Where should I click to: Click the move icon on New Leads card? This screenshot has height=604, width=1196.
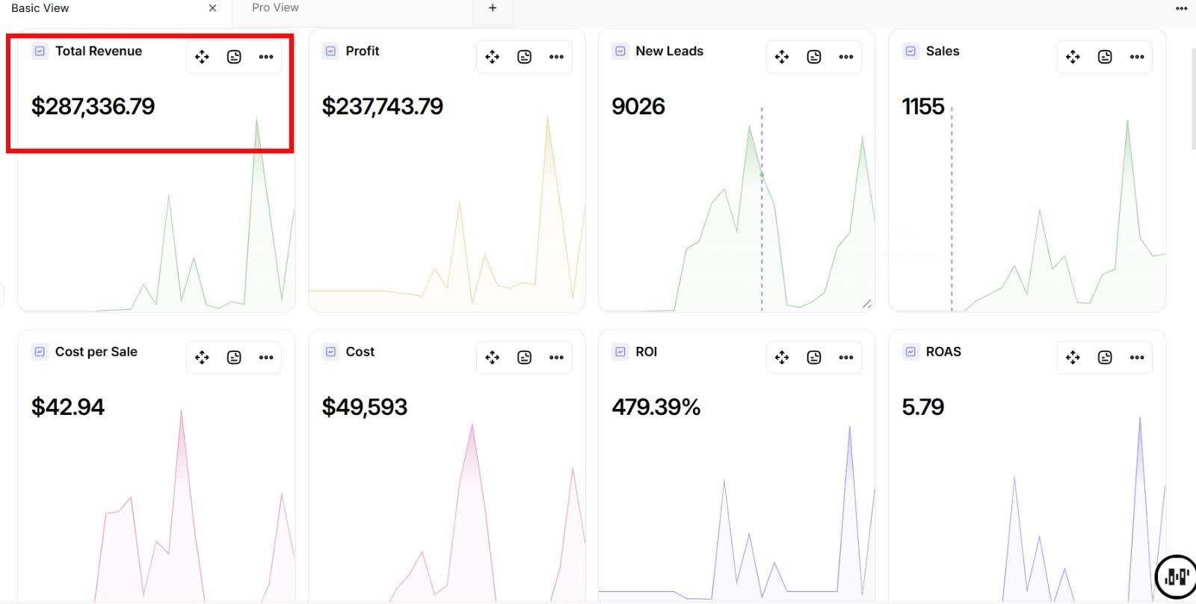tap(782, 57)
